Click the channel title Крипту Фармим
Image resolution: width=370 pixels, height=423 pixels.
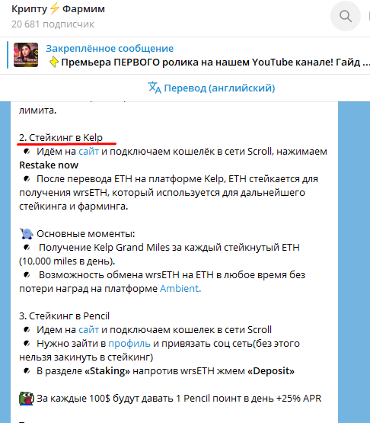[58, 9]
